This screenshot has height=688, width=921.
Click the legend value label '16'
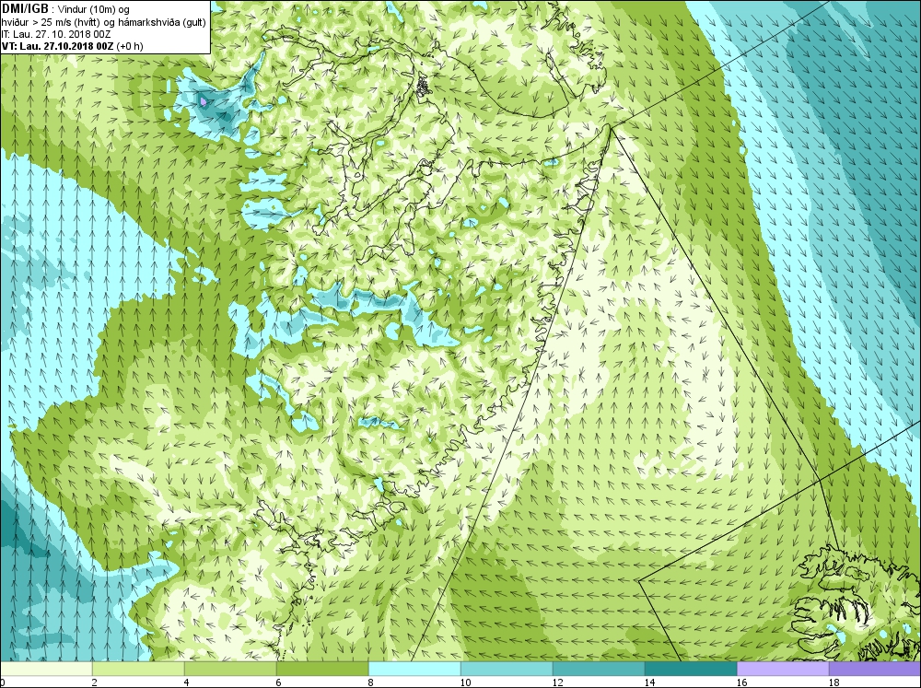(x=741, y=682)
